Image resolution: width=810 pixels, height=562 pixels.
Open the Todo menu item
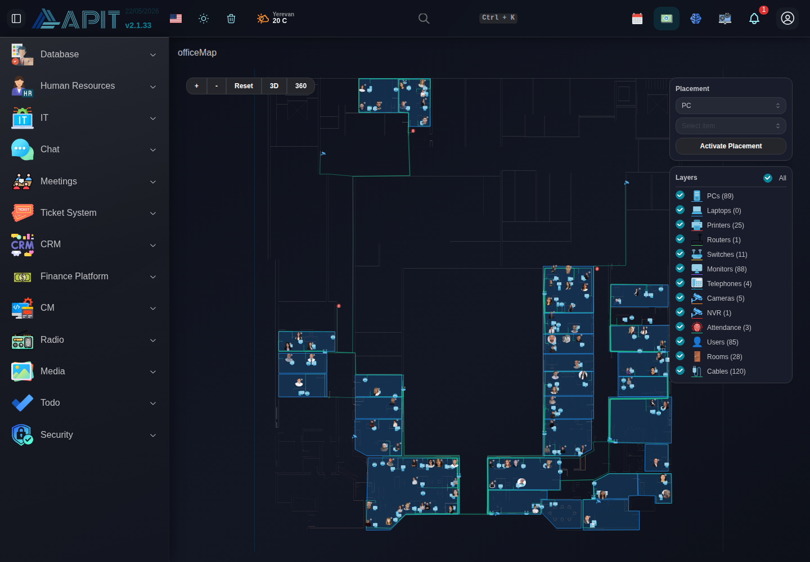coord(84,403)
